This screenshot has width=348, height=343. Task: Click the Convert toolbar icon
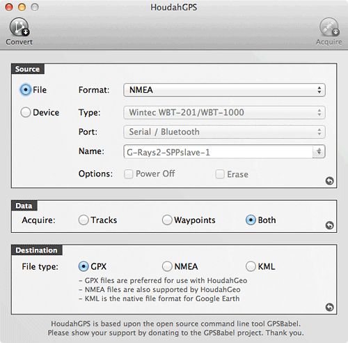(19, 27)
